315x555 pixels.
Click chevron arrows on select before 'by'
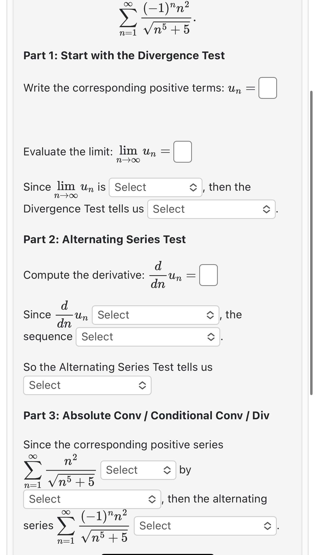tap(167, 470)
